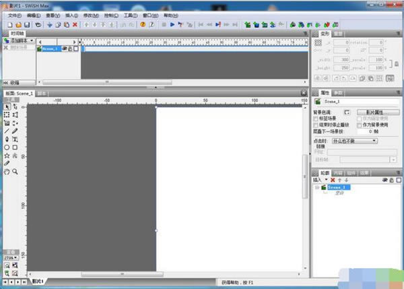The image size is (404, 289).
Task: Switch to the Transform tab
Action: coord(325,34)
